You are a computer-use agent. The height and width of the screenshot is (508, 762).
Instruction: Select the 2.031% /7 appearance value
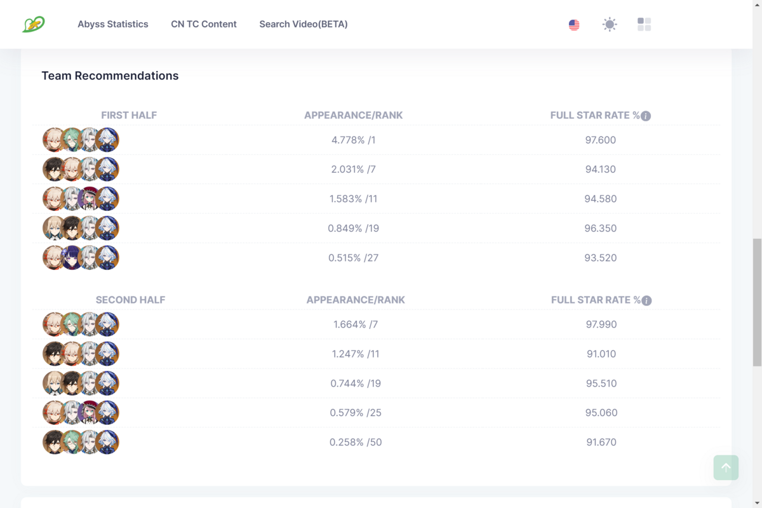point(354,170)
